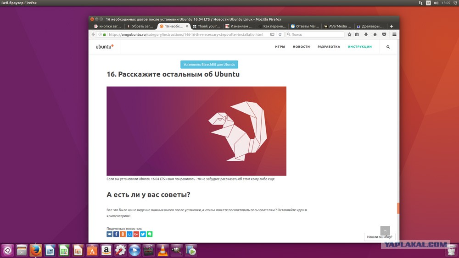Viewport: 459px width, 258px height.
Task: Open the clapperboard video editor in the dock
Action: tap(149, 250)
